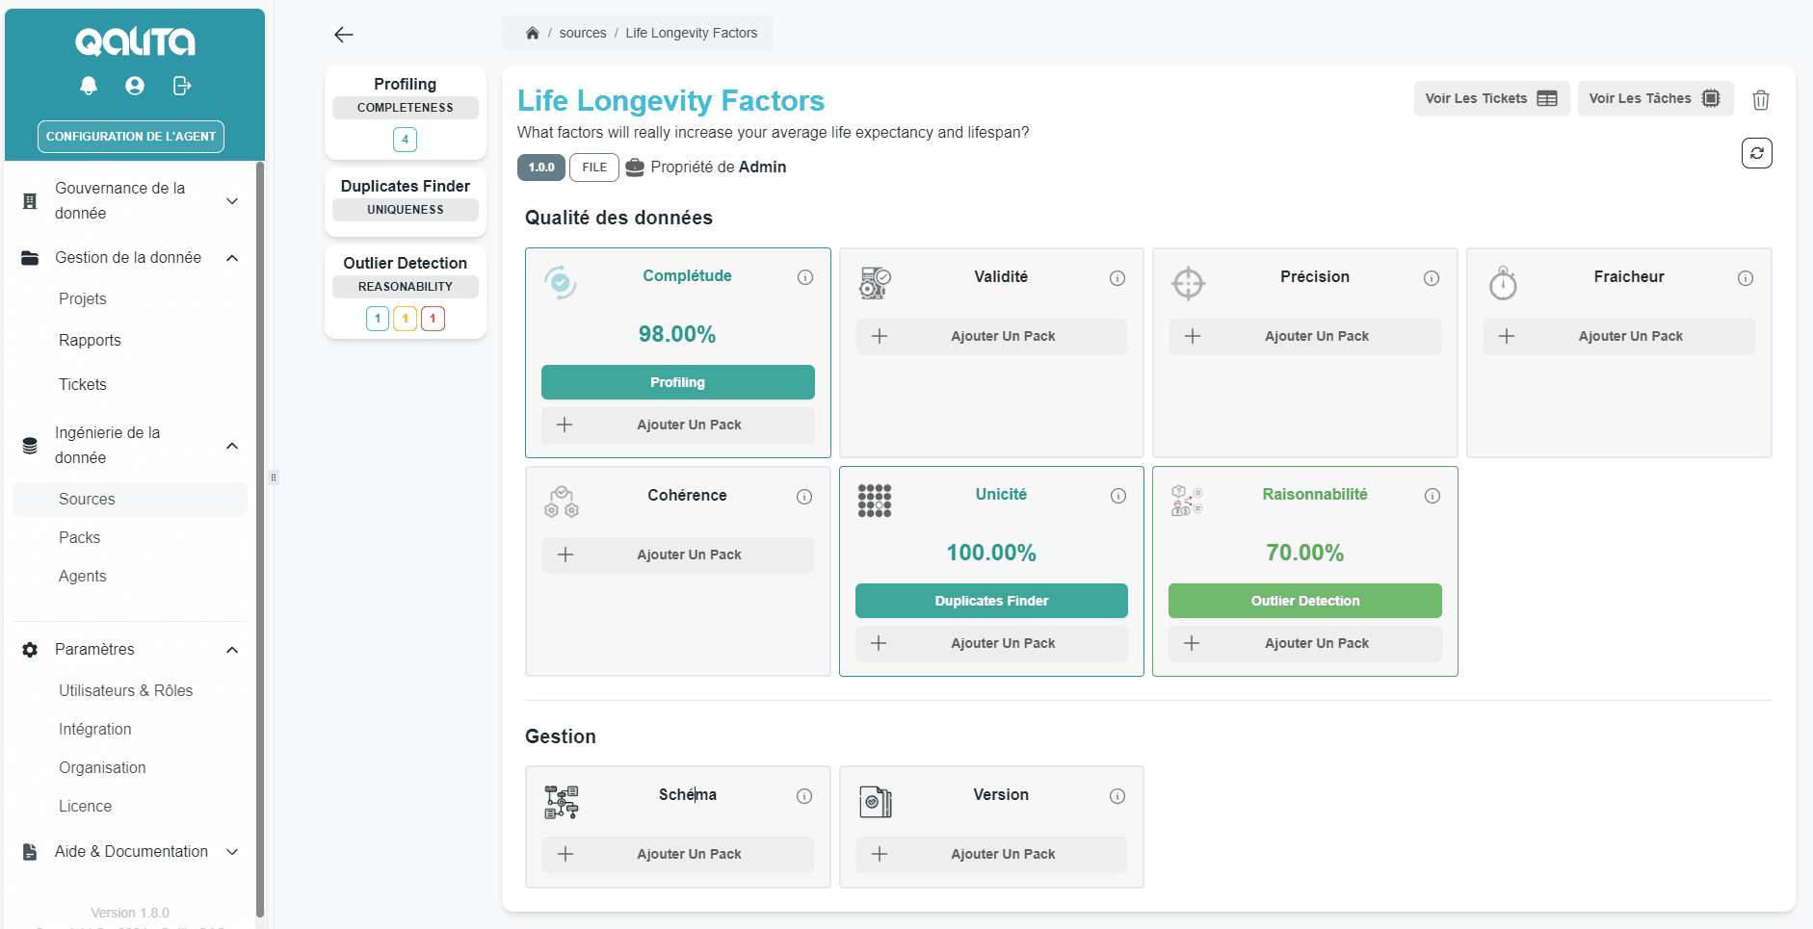Click sources in the breadcrumb trail
Image resolution: width=1813 pixels, height=929 pixels.
[583, 33]
